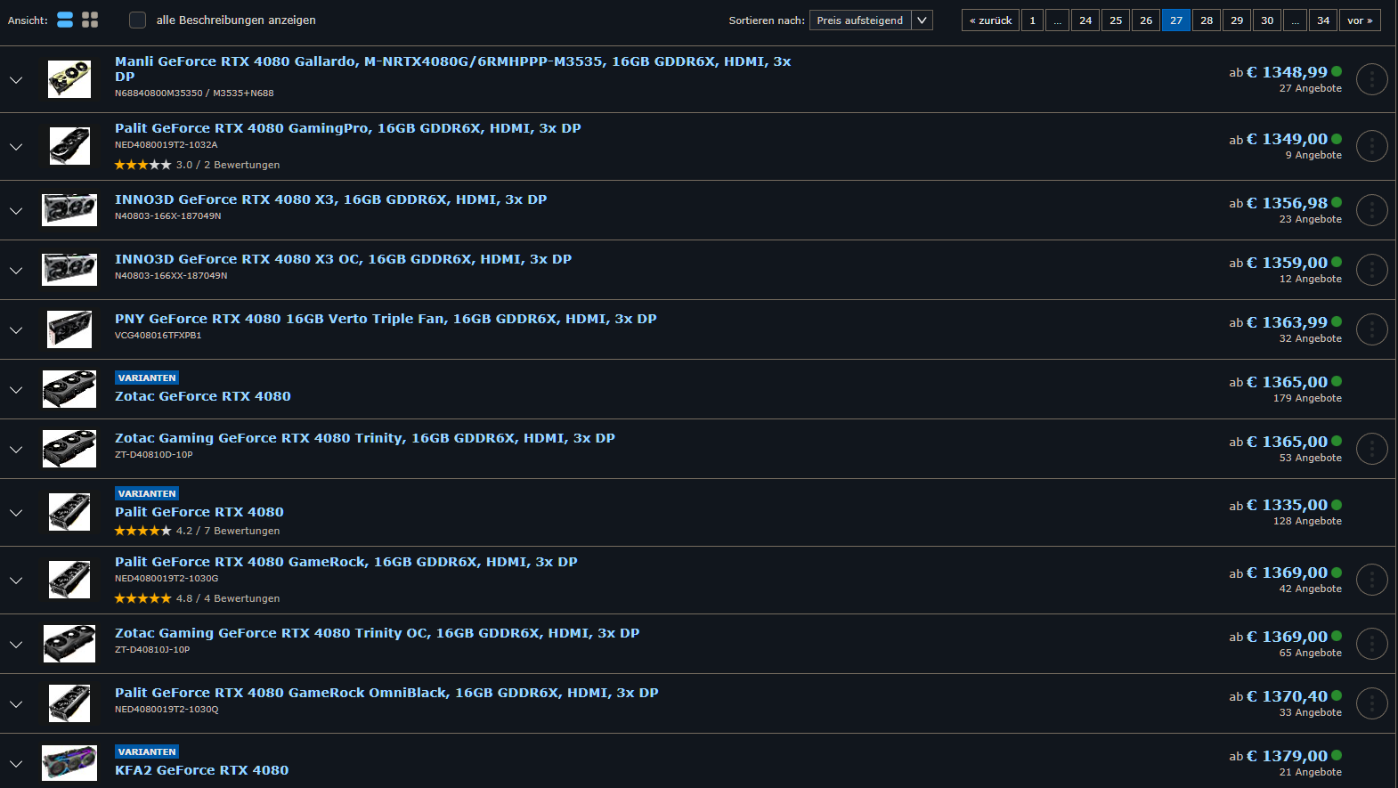This screenshot has height=788, width=1398.
Task: Click the availability dot beside € 1370,40
Action: tap(1337, 695)
